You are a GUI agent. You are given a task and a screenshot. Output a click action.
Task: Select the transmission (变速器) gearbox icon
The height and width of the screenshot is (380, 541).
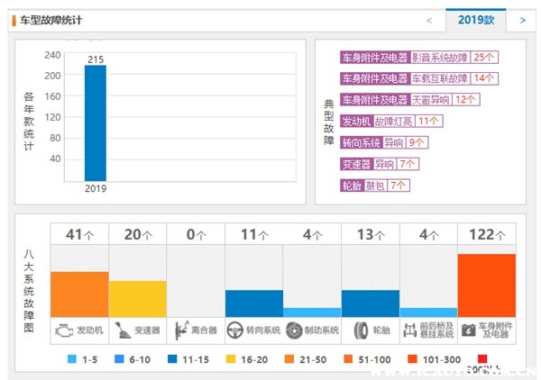[122, 330]
